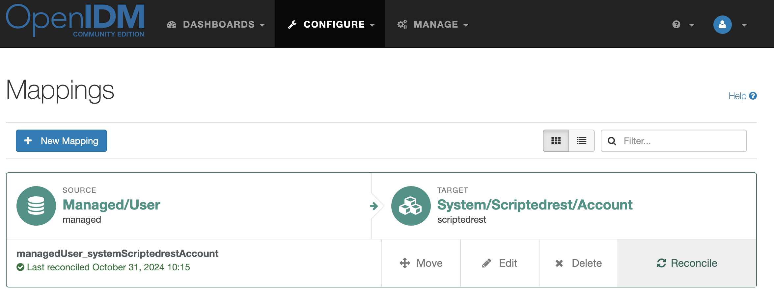Click the Dashboards gauge icon
This screenshot has width=774, height=296.
click(172, 25)
